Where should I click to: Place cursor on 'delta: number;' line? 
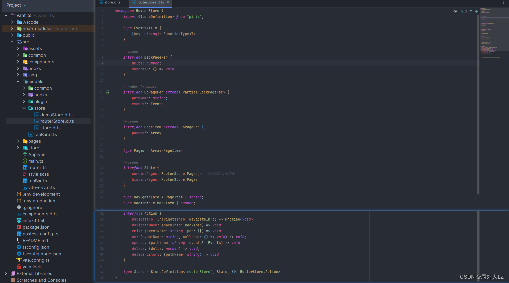pos(146,63)
